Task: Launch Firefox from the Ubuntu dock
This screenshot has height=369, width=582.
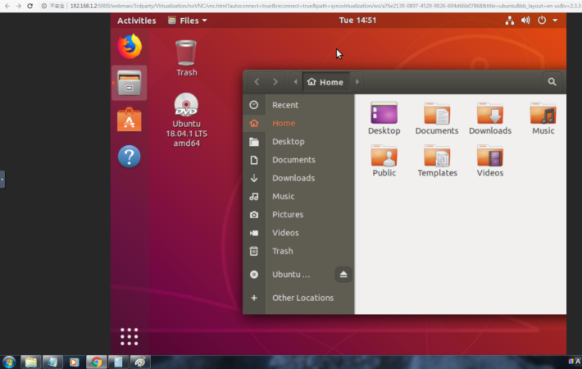Action: [x=130, y=47]
